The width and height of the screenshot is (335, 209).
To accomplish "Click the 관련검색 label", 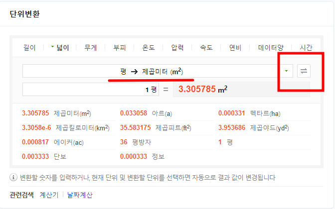I will pos(21,195).
